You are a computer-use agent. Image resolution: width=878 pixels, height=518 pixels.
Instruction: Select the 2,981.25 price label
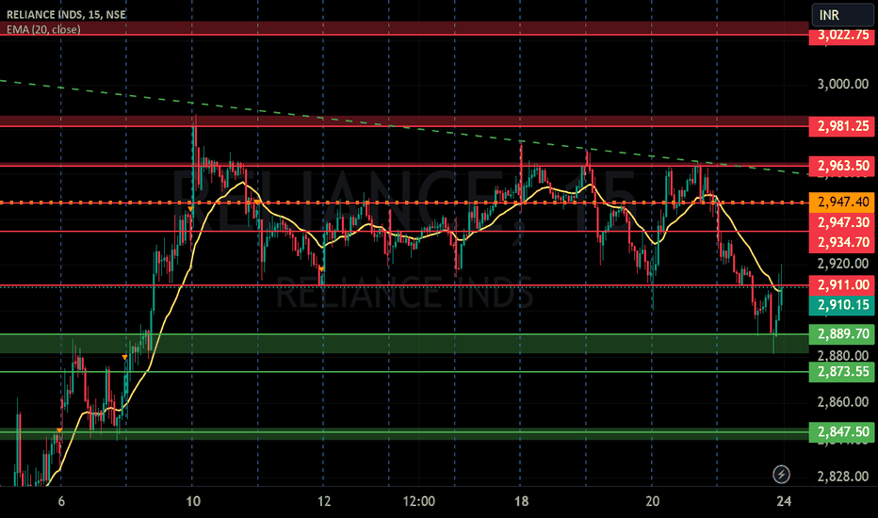pyautogui.click(x=841, y=126)
